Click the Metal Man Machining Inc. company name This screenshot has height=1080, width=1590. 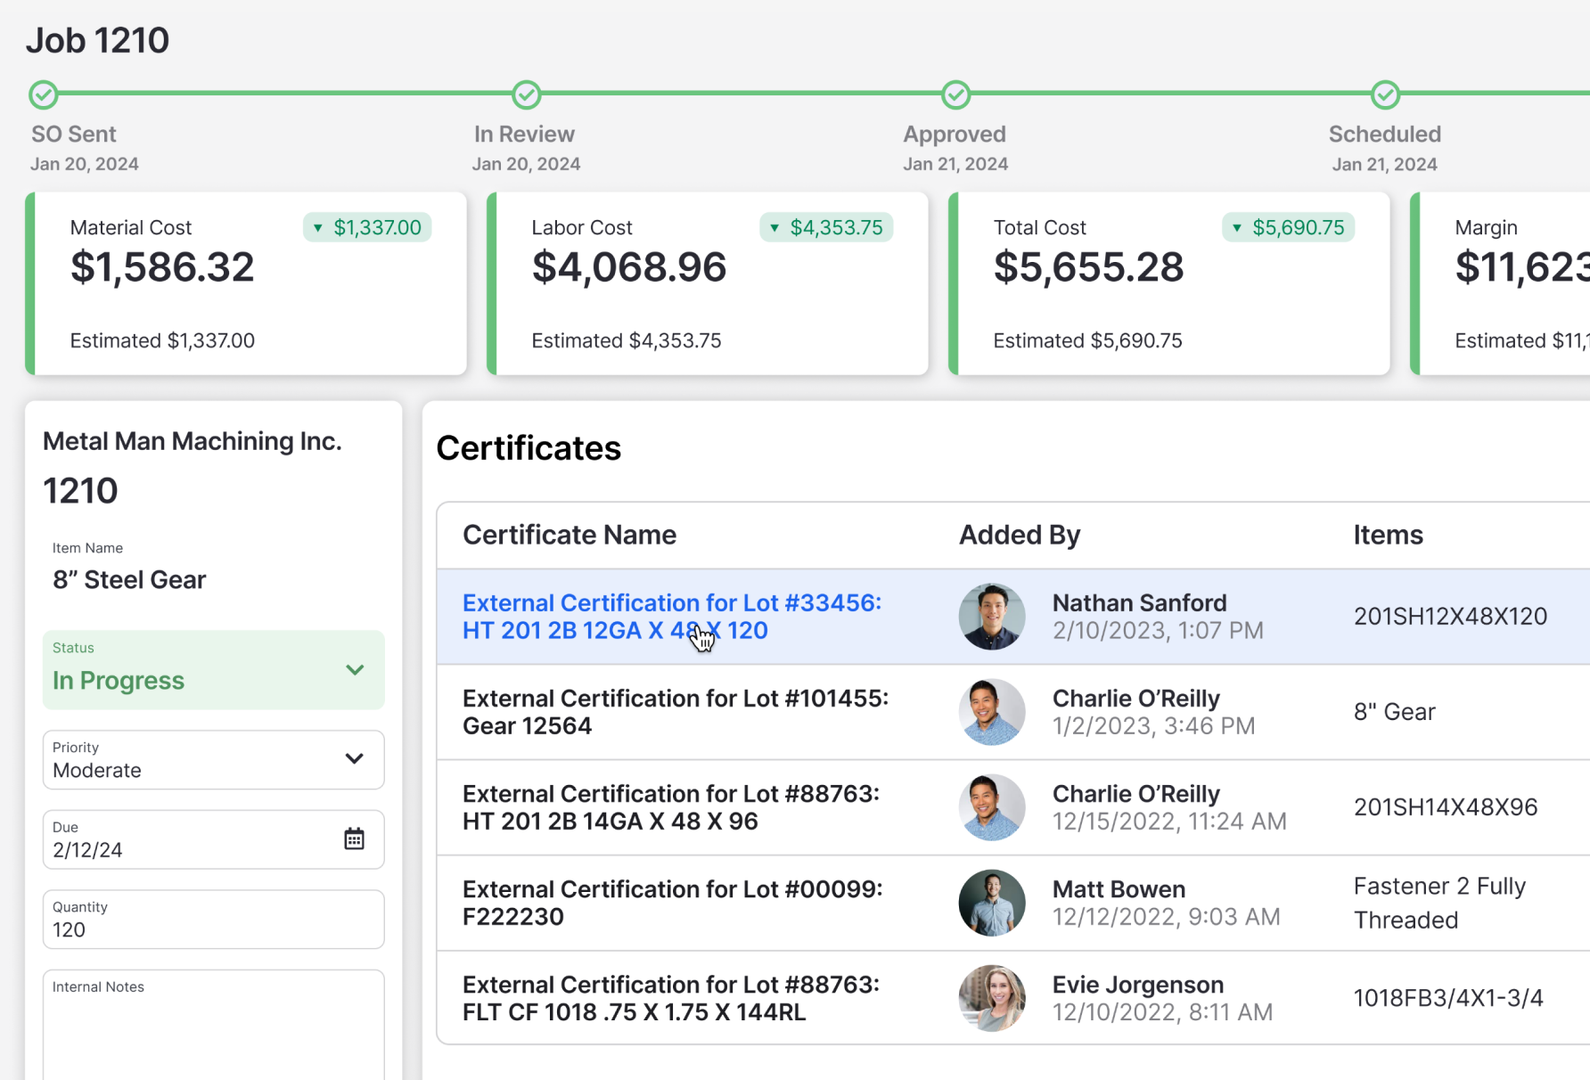[x=193, y=441]
